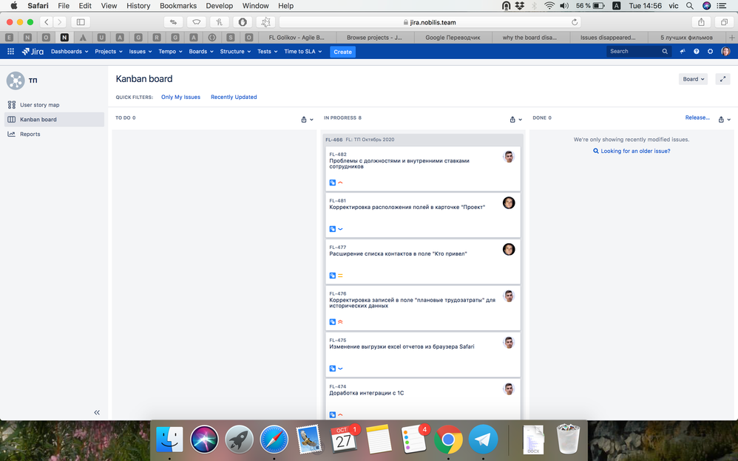738x461 pixels.
Task: Open the To Do column export dropdown
Action: [308, 120]
